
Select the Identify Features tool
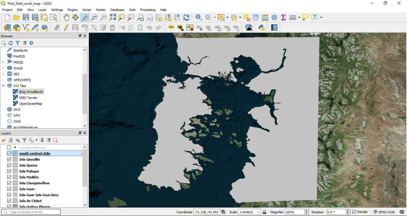[x=199, y=17]
